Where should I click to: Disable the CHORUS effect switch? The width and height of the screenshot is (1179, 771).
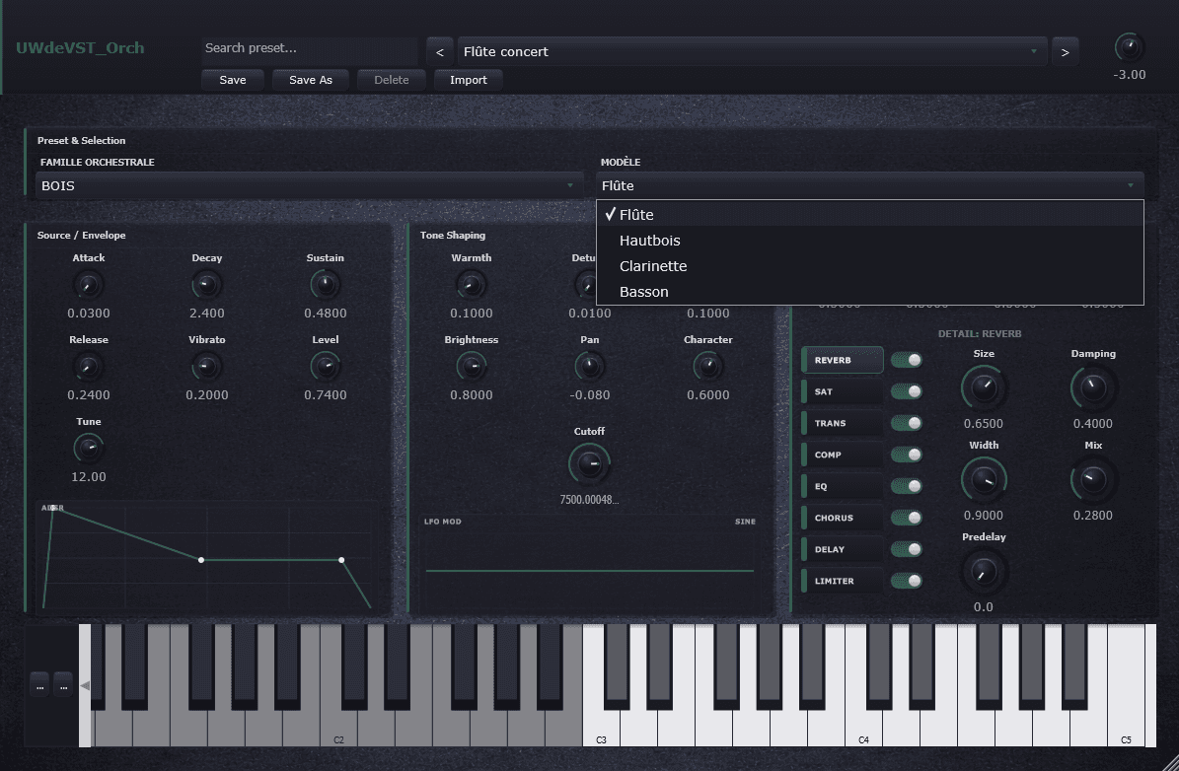click(906, 518)
